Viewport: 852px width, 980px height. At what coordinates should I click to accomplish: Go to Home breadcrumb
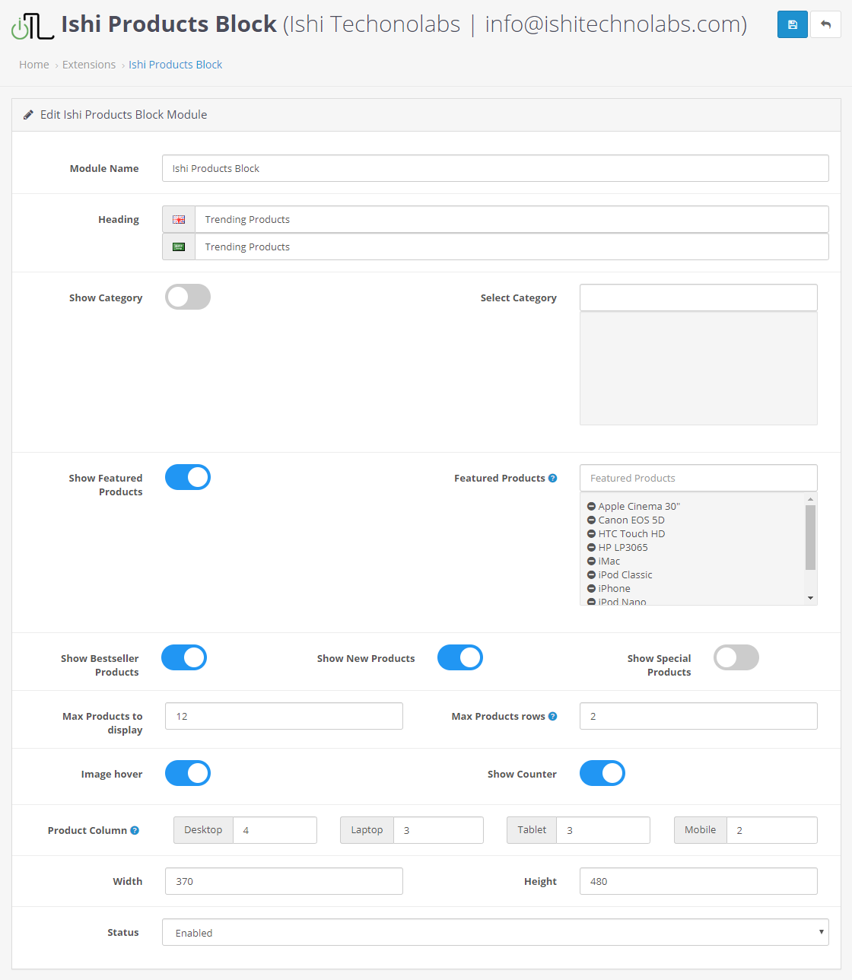[34, 65]
